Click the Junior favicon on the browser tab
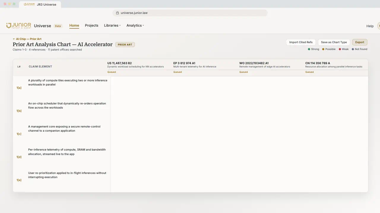Image resolution: width=380 pixels, height=213 pixels. [29, 4]
